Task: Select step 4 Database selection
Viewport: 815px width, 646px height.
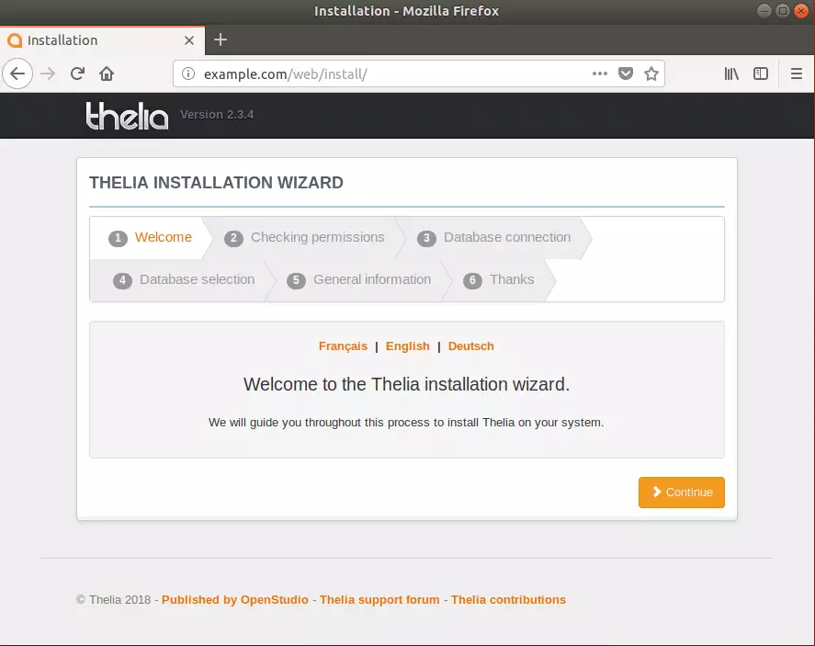Action: coord(184,280)
